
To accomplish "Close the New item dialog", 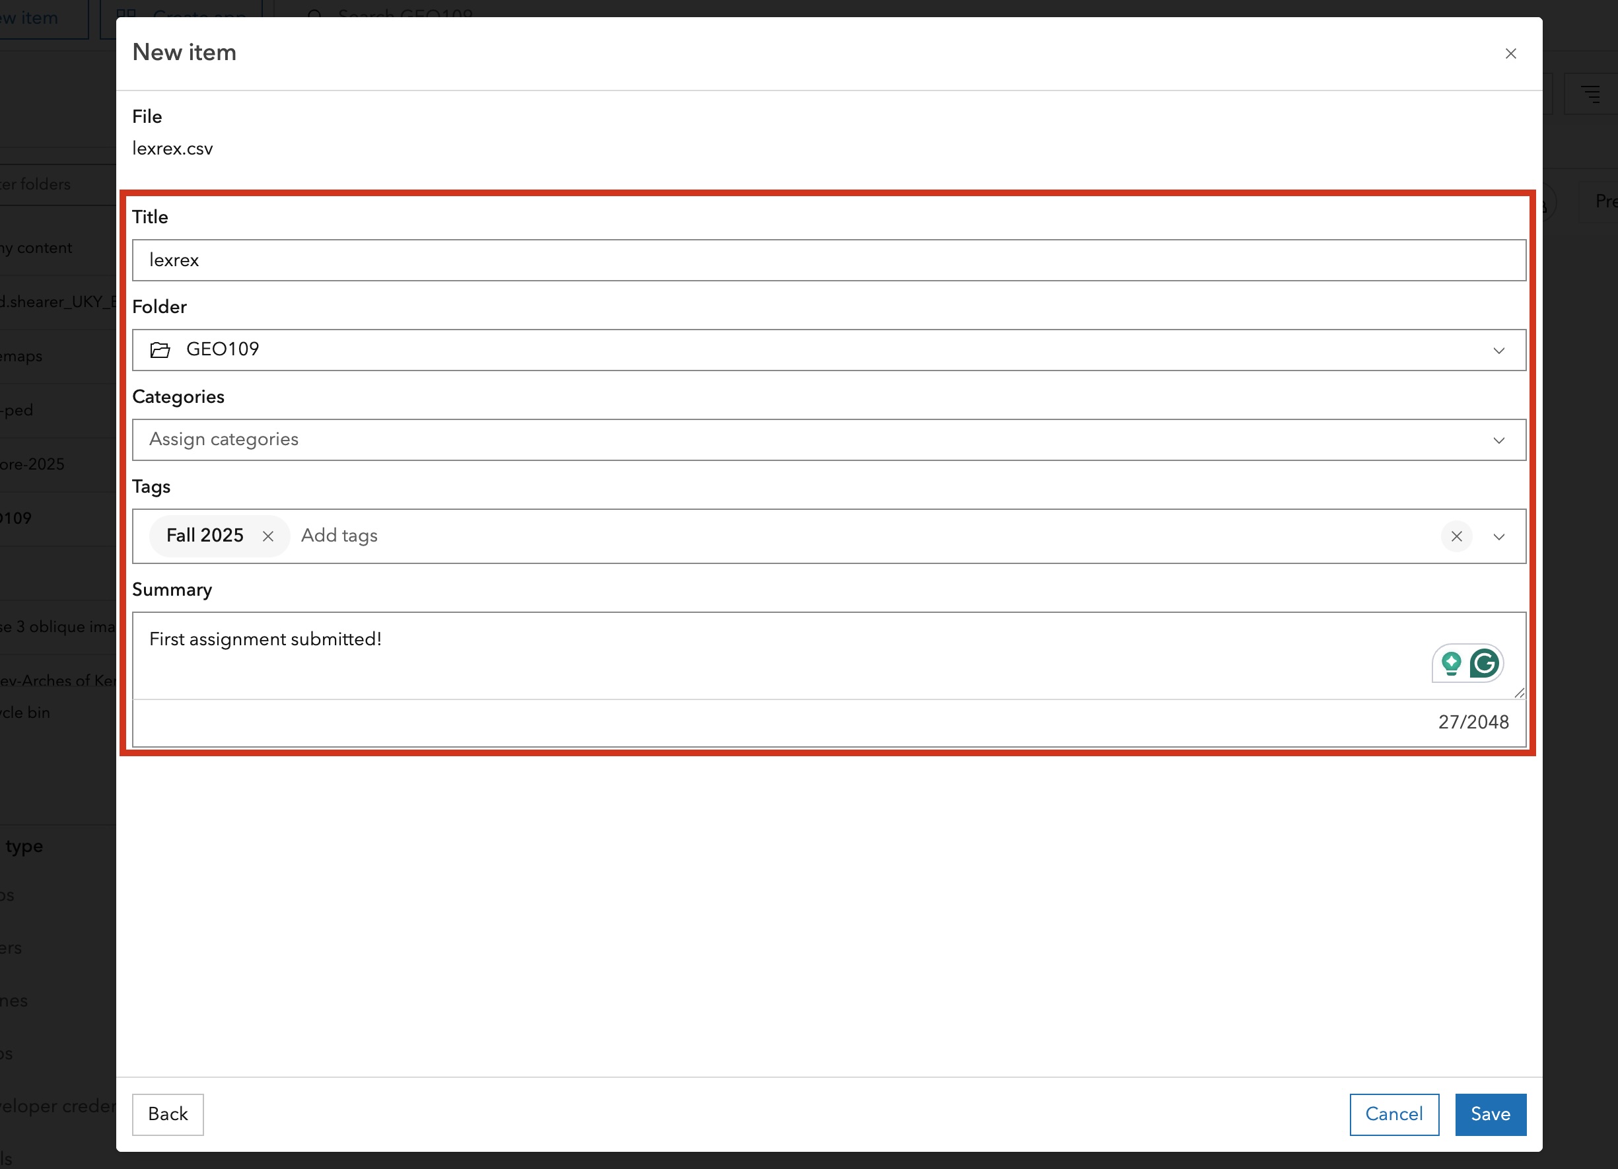I will click(1510, 53).
